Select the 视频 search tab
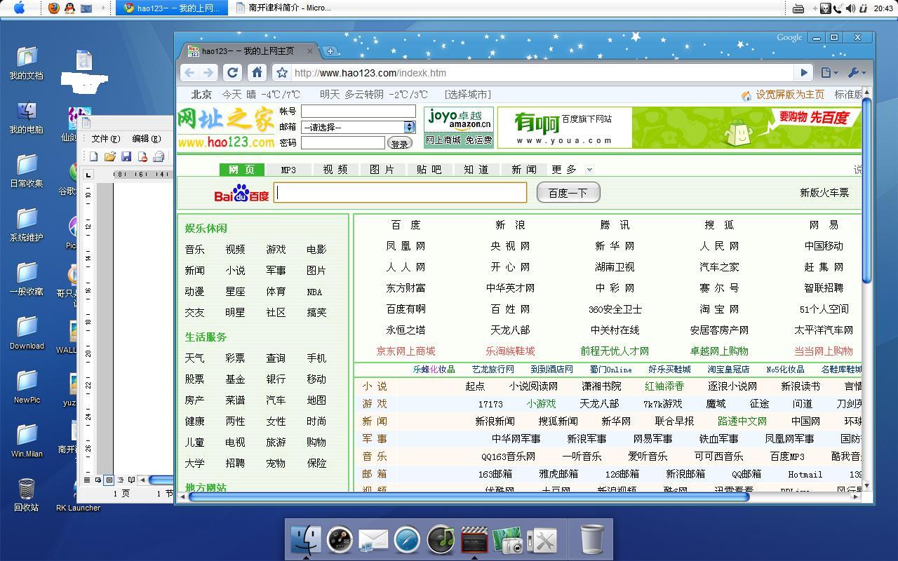This screenshot has width=898, height=561. (335, 170)
